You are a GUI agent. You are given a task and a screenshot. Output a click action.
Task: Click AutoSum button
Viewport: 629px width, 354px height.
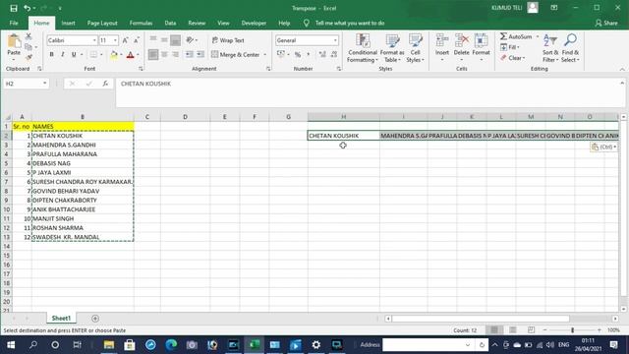click(x=516, y=36)
